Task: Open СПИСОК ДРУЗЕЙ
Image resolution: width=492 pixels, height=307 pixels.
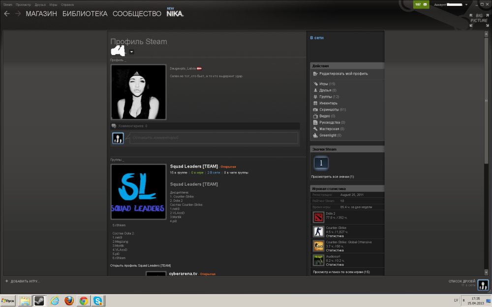Action: [x=462, y=281]
